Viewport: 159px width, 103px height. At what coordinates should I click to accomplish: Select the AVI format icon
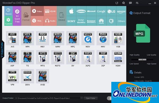pyautogui.click(x=12, y=38)
